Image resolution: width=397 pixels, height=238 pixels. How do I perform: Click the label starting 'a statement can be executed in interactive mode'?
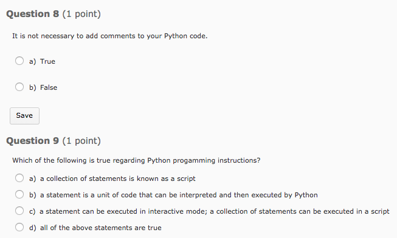[215, 211]
